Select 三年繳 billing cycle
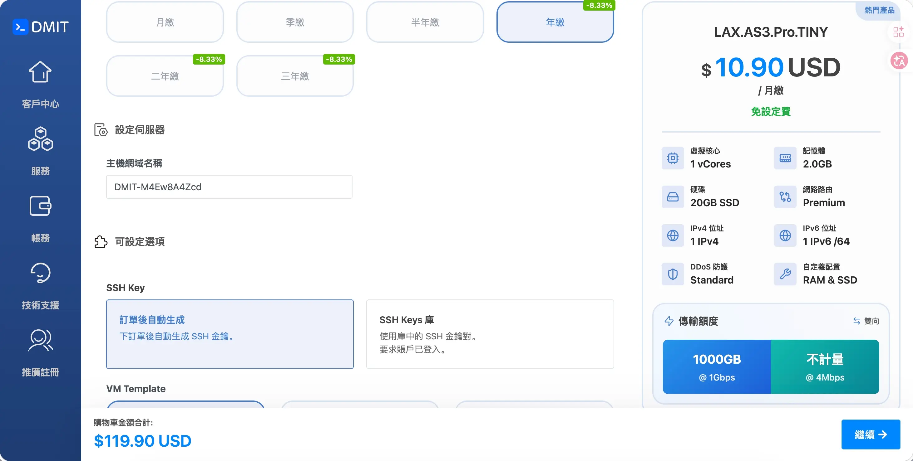Viewport: 913px width, 461px height. [295, 76]
